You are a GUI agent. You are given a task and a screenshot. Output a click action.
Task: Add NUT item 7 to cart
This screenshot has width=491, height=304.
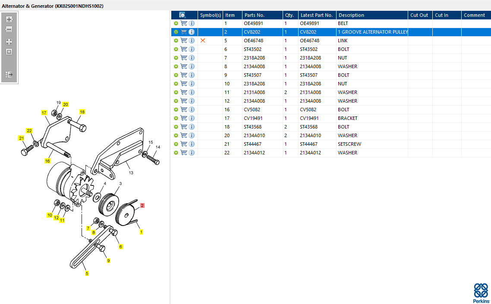(x=184, y=58)
